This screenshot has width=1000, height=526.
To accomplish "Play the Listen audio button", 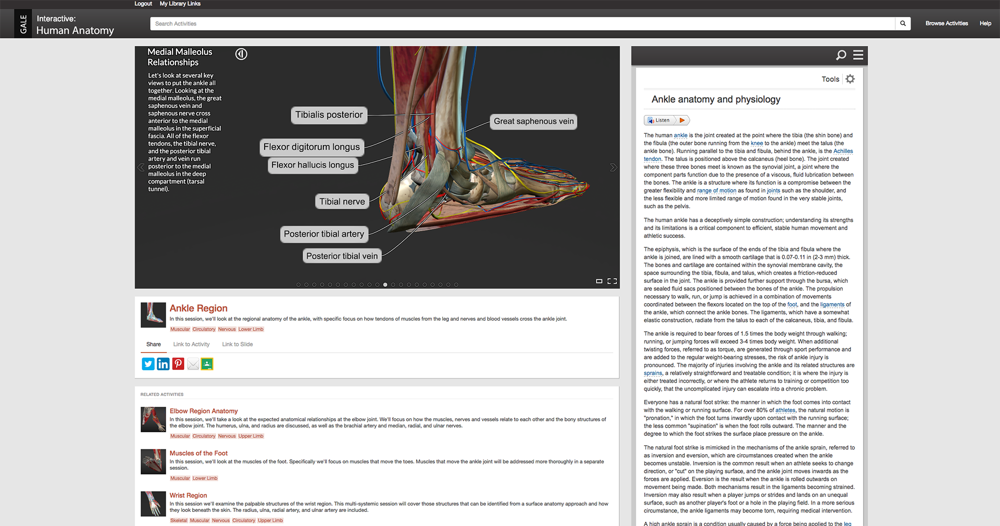I will tap(682, 120).
